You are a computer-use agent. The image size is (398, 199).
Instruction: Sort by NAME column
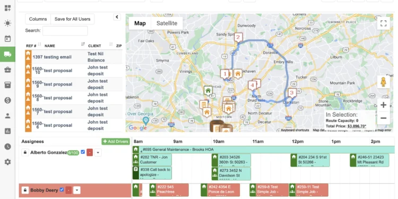(64, 46)
